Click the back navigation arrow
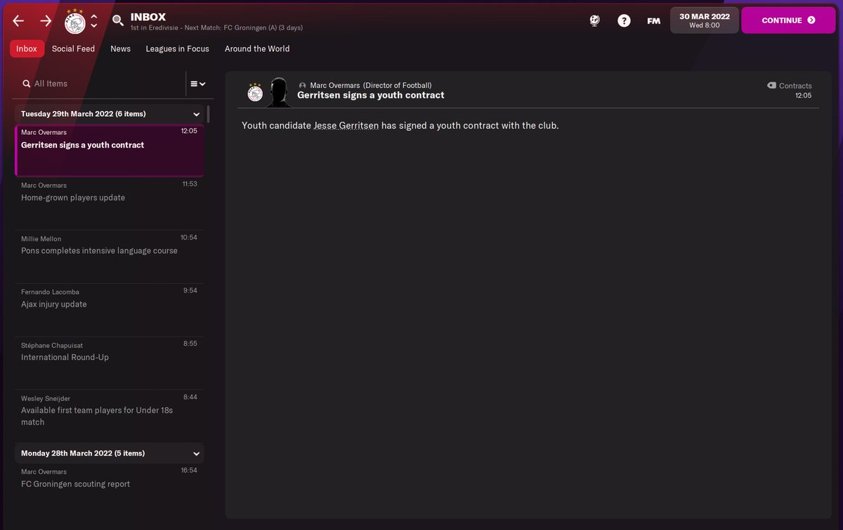This screenshot has width=843, height=530. (x=18, y=21)
